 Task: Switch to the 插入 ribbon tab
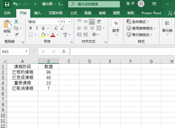click(x=37, y=13)
